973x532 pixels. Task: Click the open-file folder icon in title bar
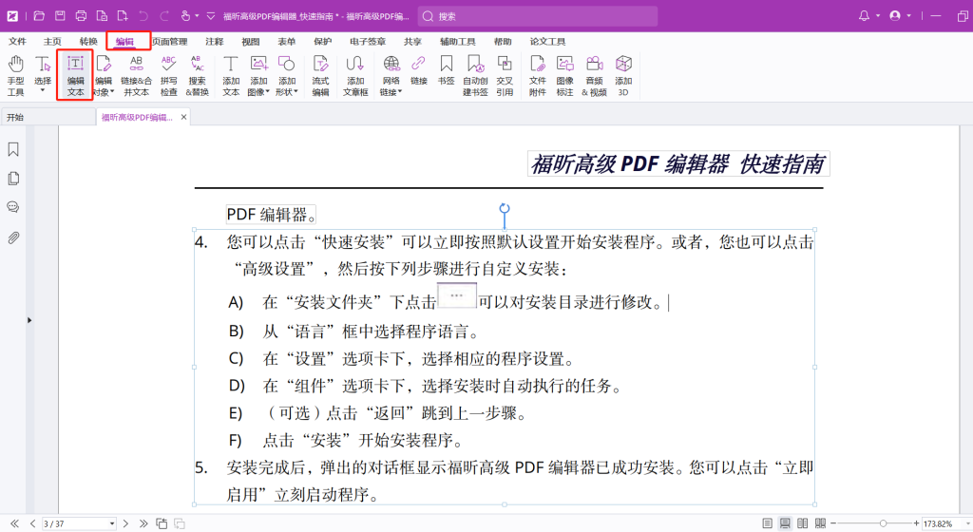39,16
